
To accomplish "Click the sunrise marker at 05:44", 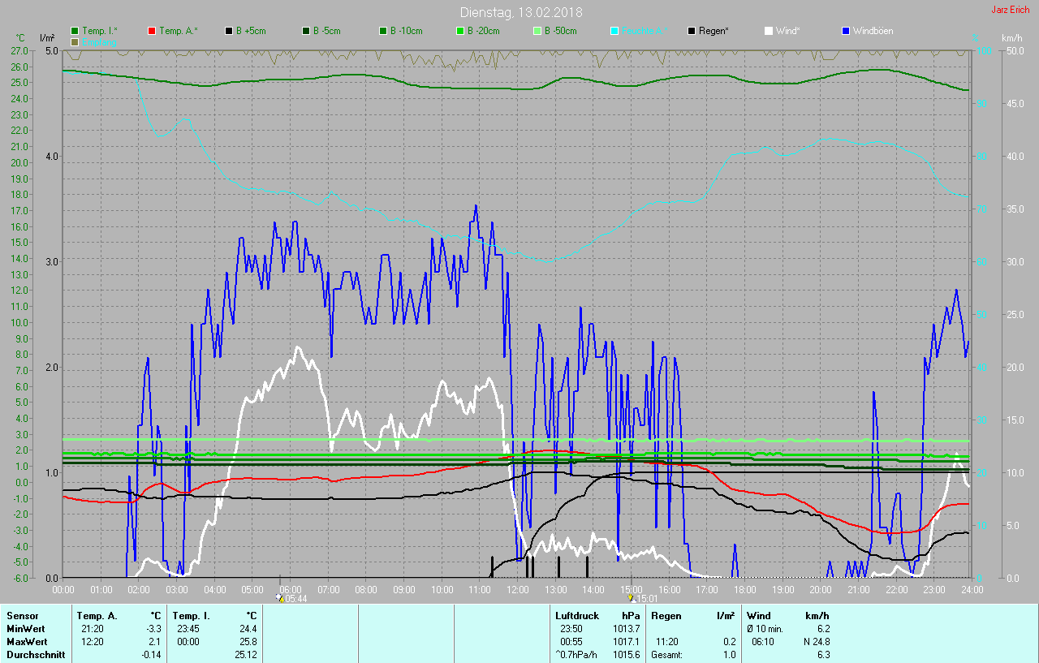I will click(280, 598).
